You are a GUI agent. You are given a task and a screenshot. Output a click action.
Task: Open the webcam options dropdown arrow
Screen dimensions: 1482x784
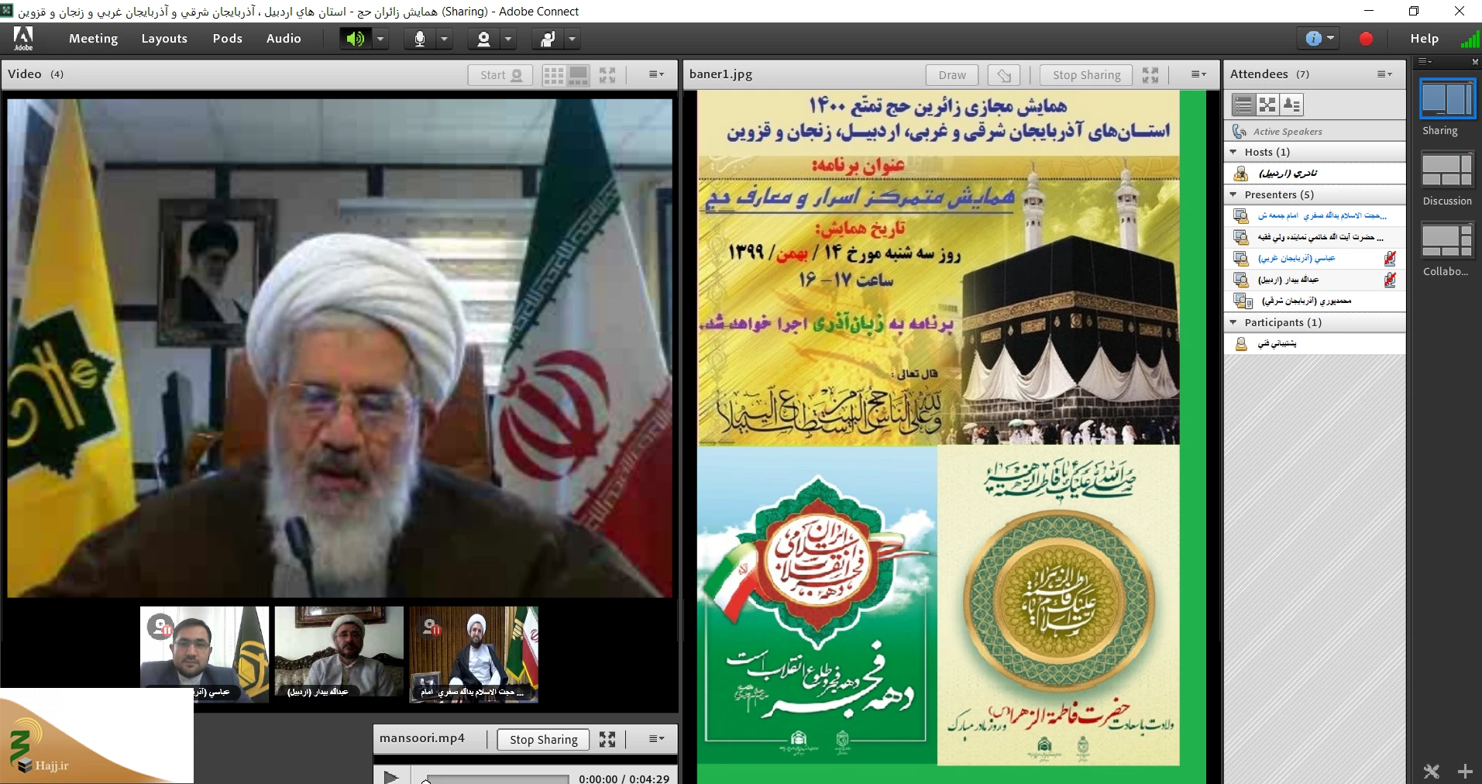509,39
